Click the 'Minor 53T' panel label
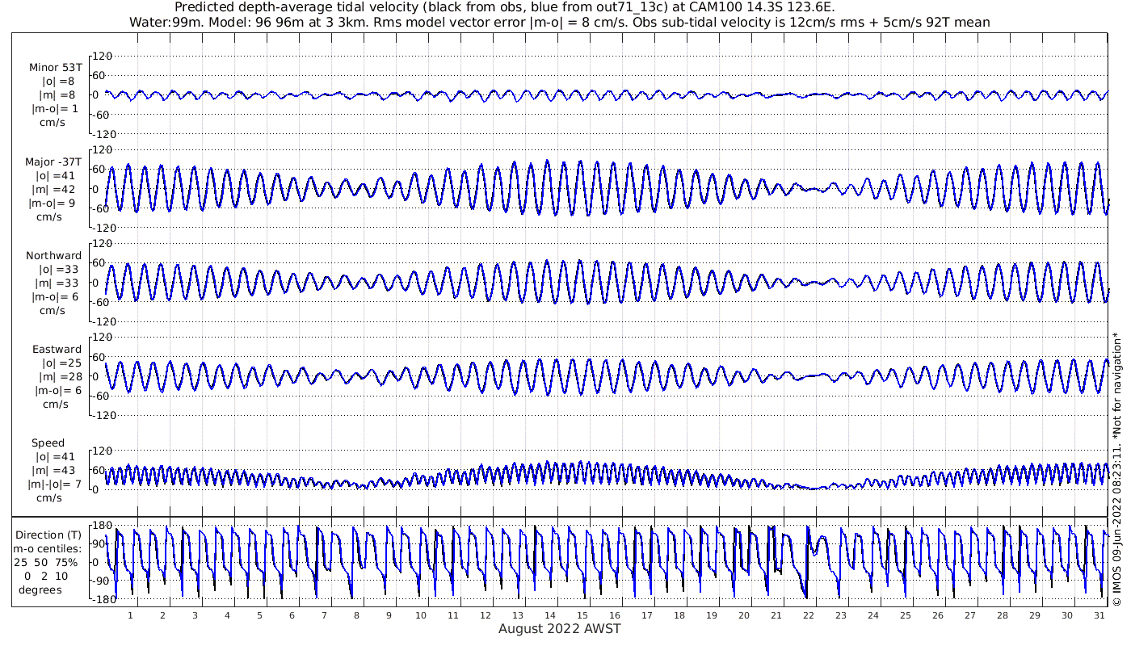Image resolution: width=1131 pixels, height=646 pixels. tap(55, 68)
